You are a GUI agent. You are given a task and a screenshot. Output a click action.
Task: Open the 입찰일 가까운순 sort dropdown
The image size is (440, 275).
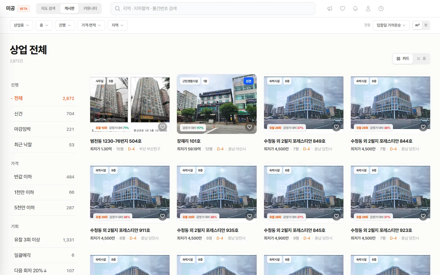[391, 25]
